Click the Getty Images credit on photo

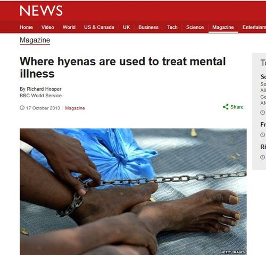[233, 252]
